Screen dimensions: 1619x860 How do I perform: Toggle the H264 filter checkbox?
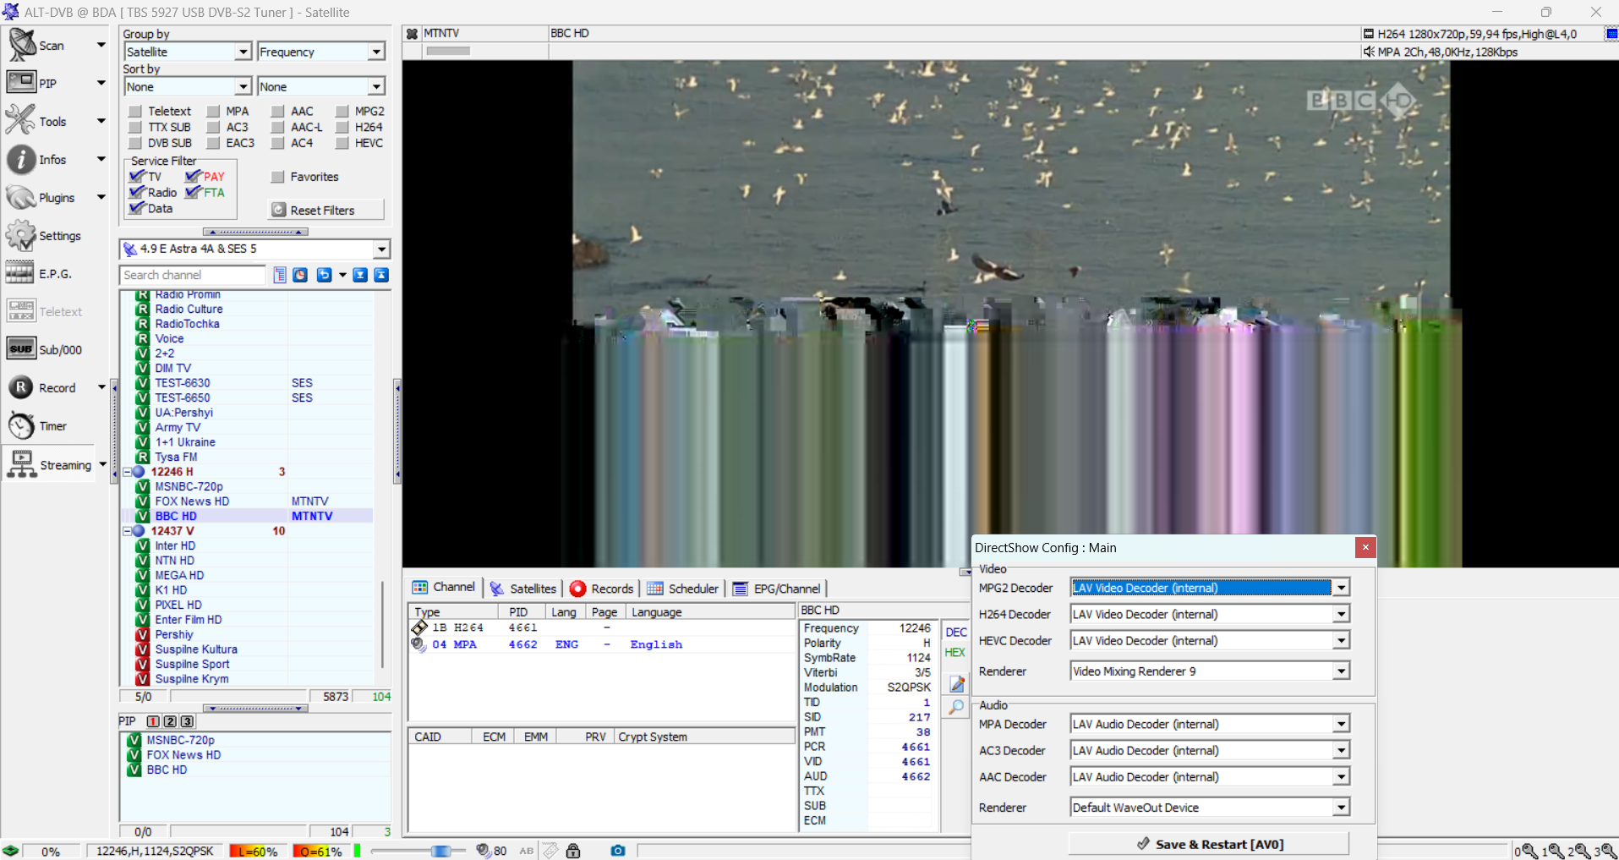pos(342,128)
